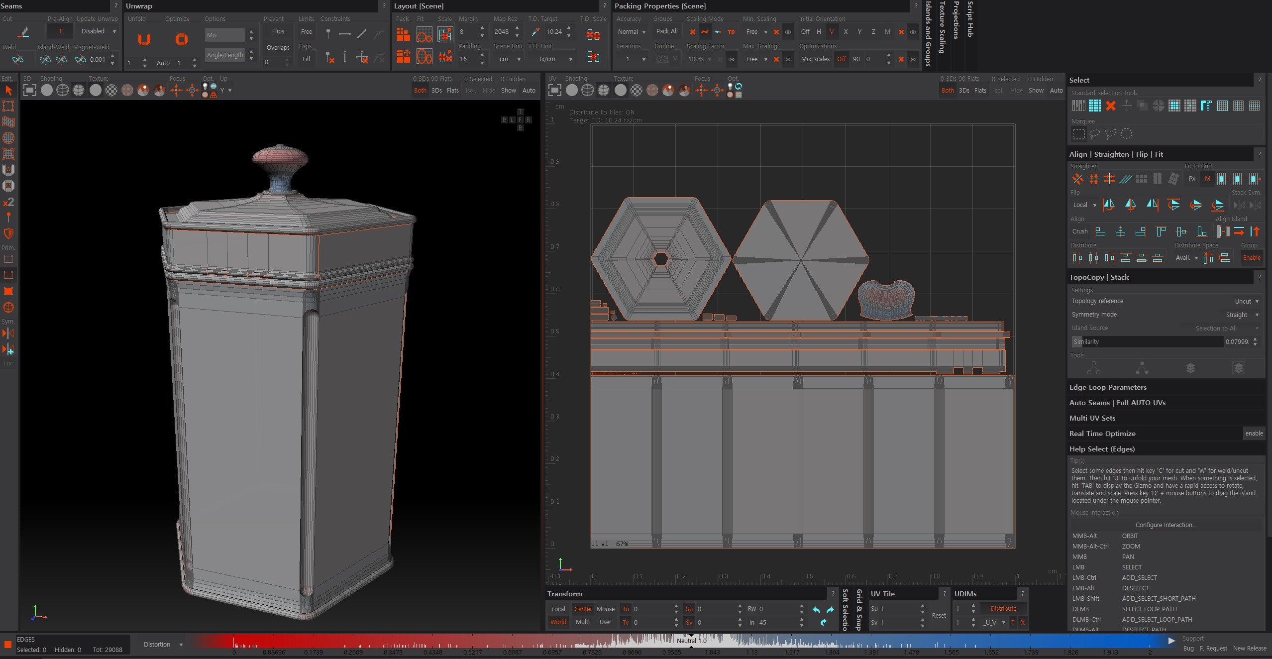Toggle Off in Optimizations row

[841, 59]
